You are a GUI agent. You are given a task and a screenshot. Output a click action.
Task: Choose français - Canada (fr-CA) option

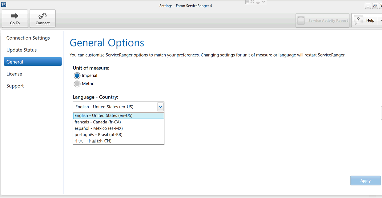coord(98,122)
